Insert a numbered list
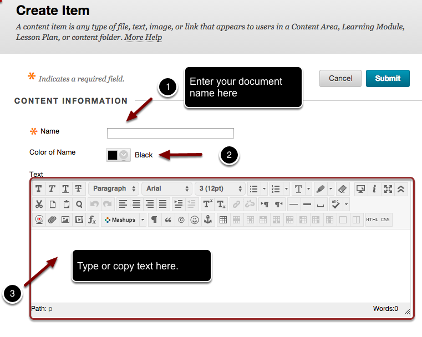422x337 pixels. pos(276,189)
